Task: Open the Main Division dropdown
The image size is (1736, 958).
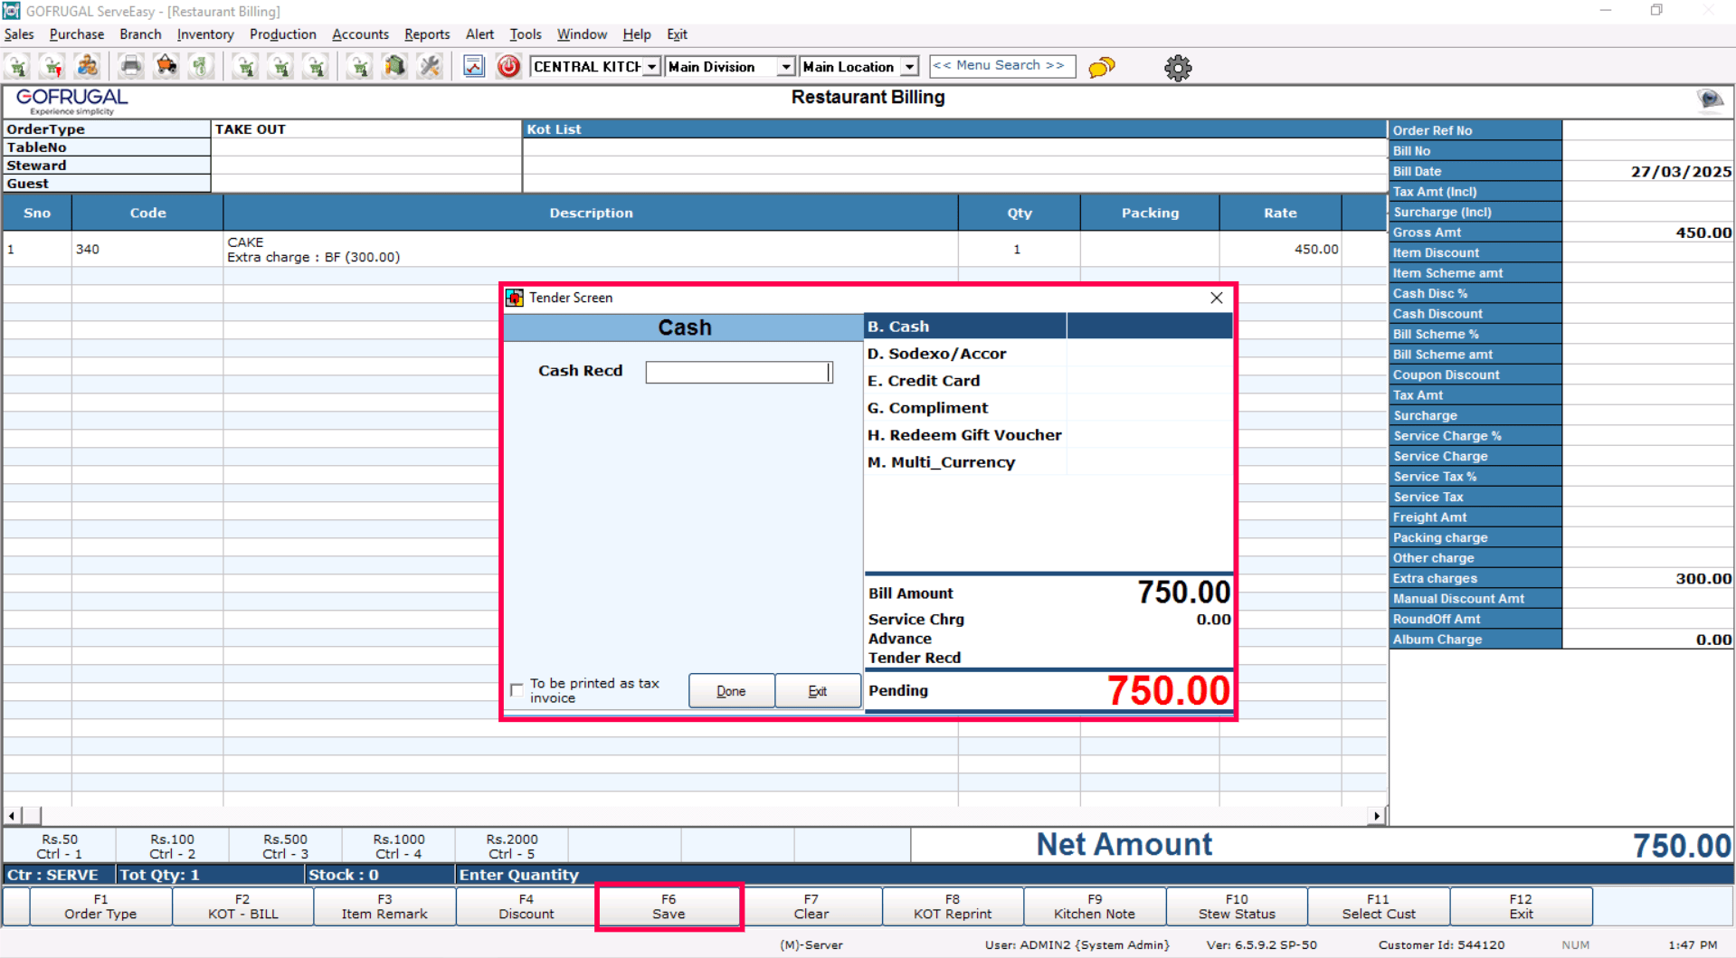Action: click(x=785, y=67)
